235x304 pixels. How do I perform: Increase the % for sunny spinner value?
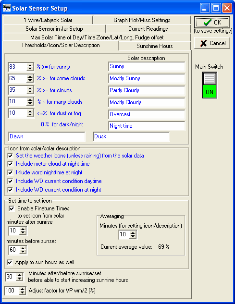(x=30, y=65)
